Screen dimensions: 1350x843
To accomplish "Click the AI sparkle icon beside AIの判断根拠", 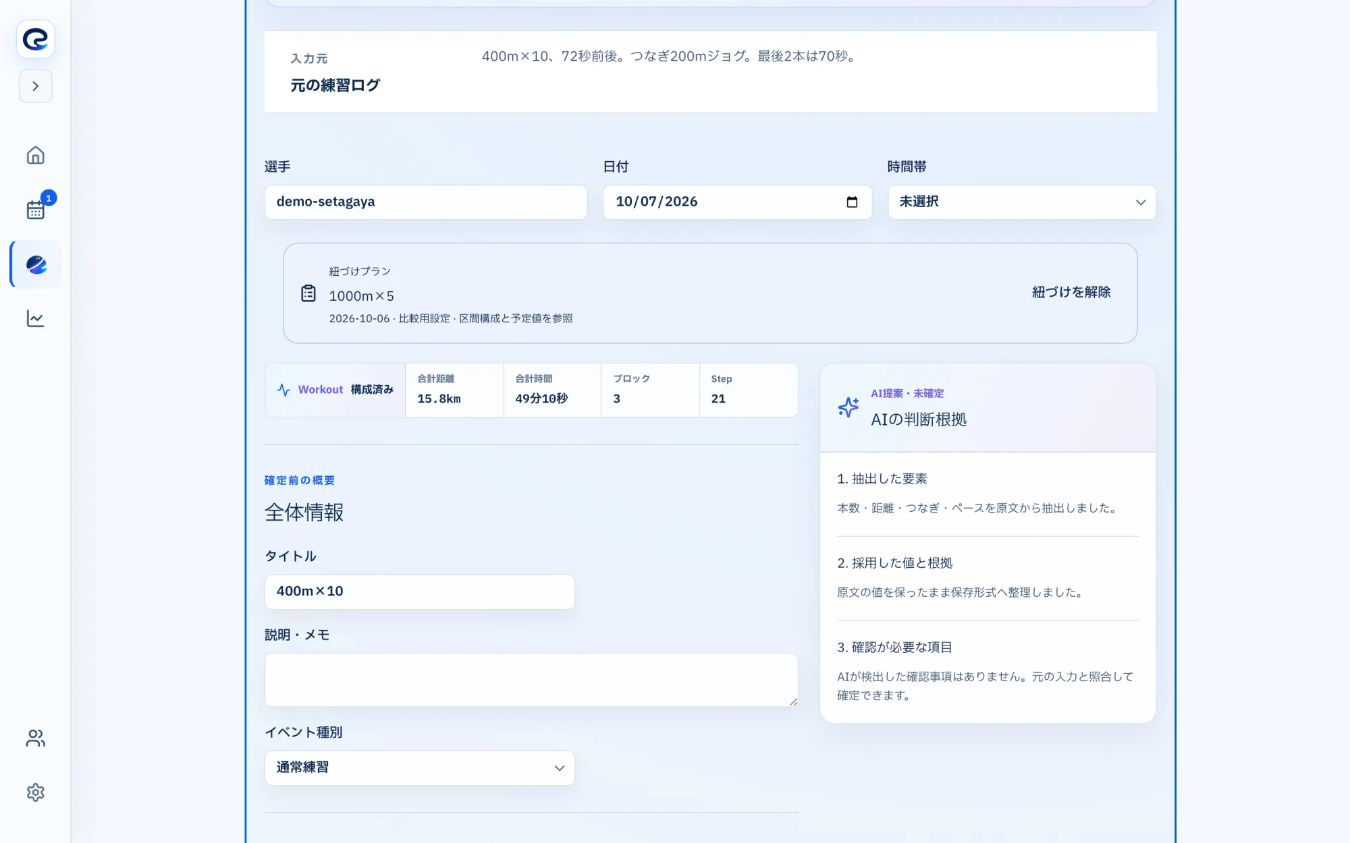I will (848, 407).
